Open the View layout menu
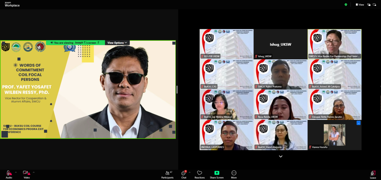Viewport: 381px width, 180px height. pos(359,5)
